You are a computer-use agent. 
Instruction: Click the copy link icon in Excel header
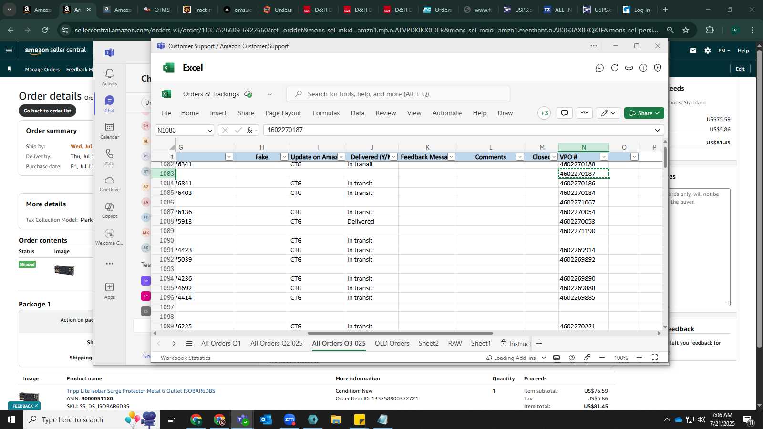click(x=629, y=68)
